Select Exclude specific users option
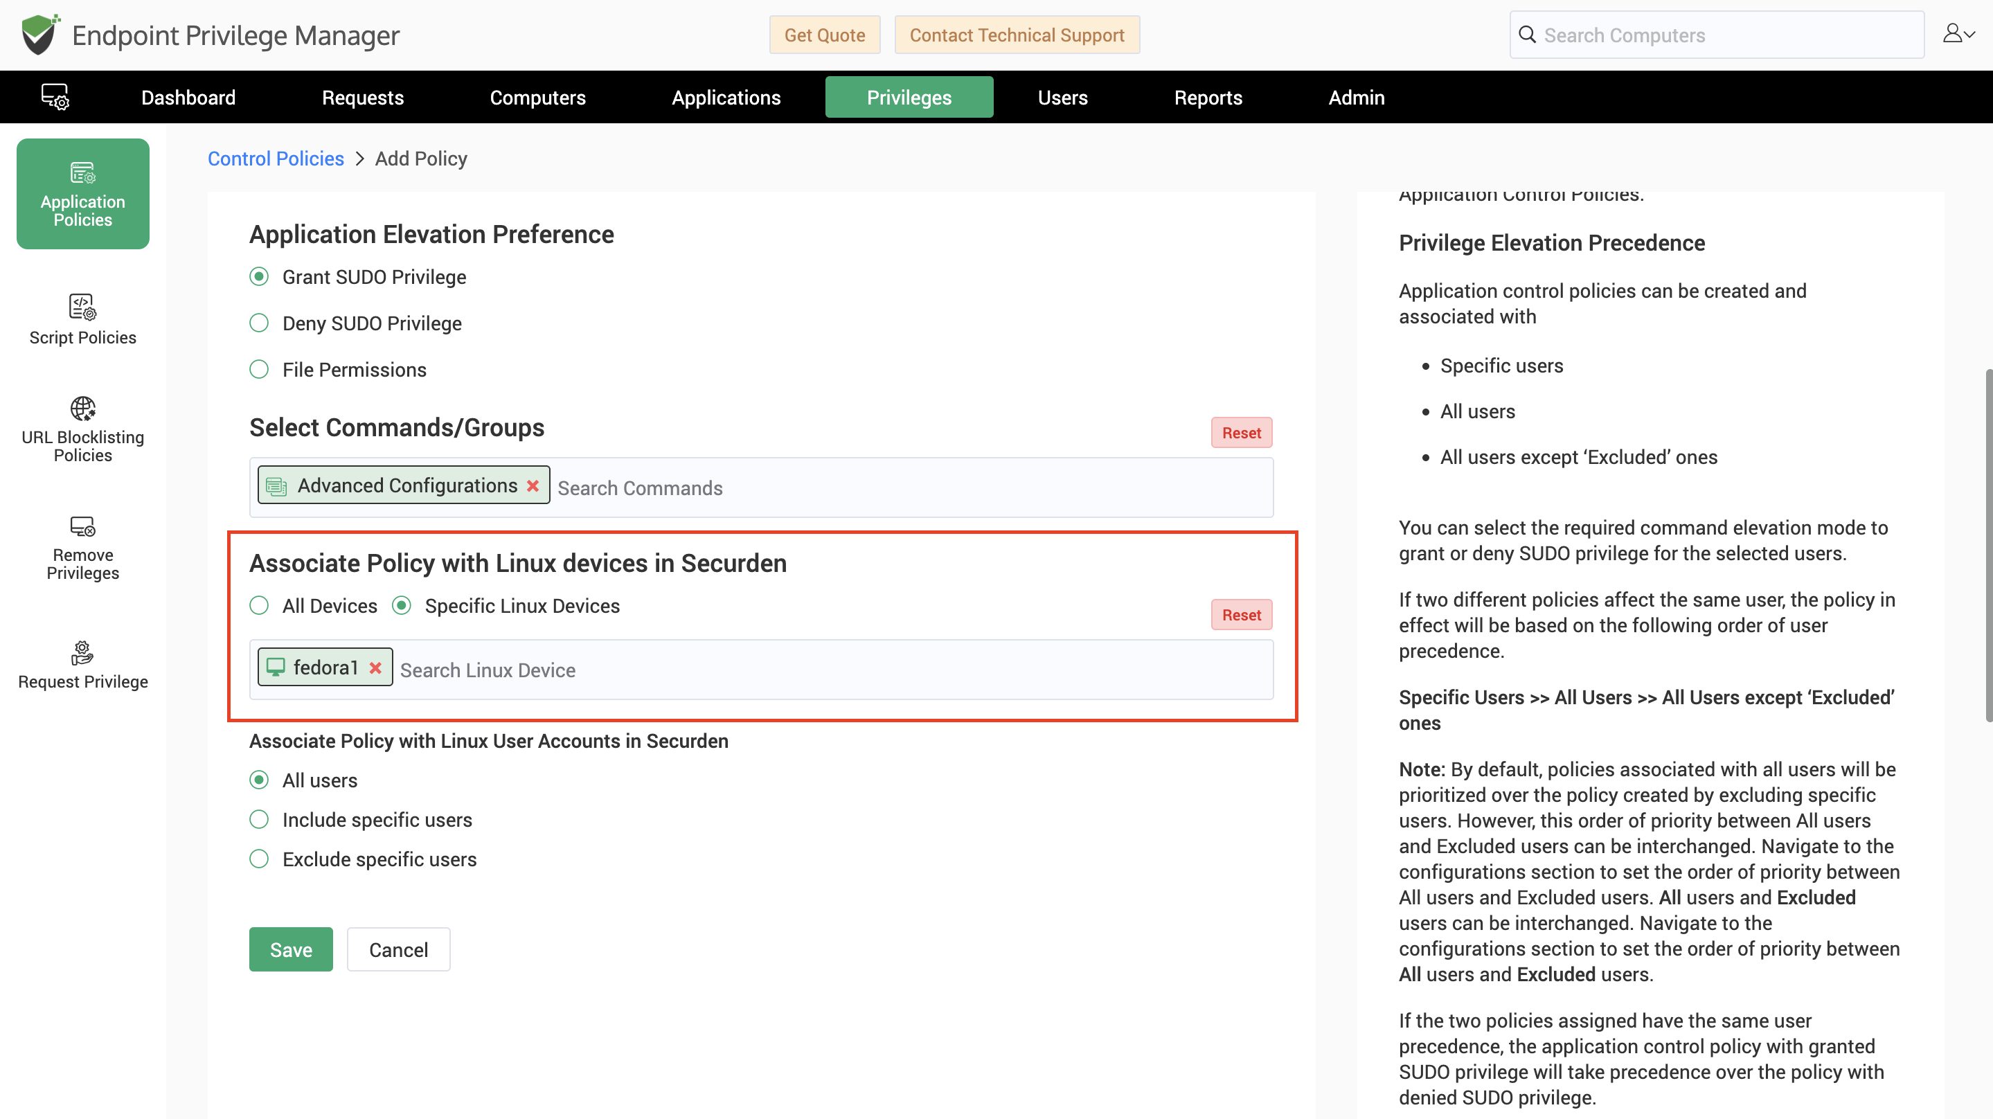Image resolution: width=1993 pixels, height=1119 pixels. tap(259, 858)
